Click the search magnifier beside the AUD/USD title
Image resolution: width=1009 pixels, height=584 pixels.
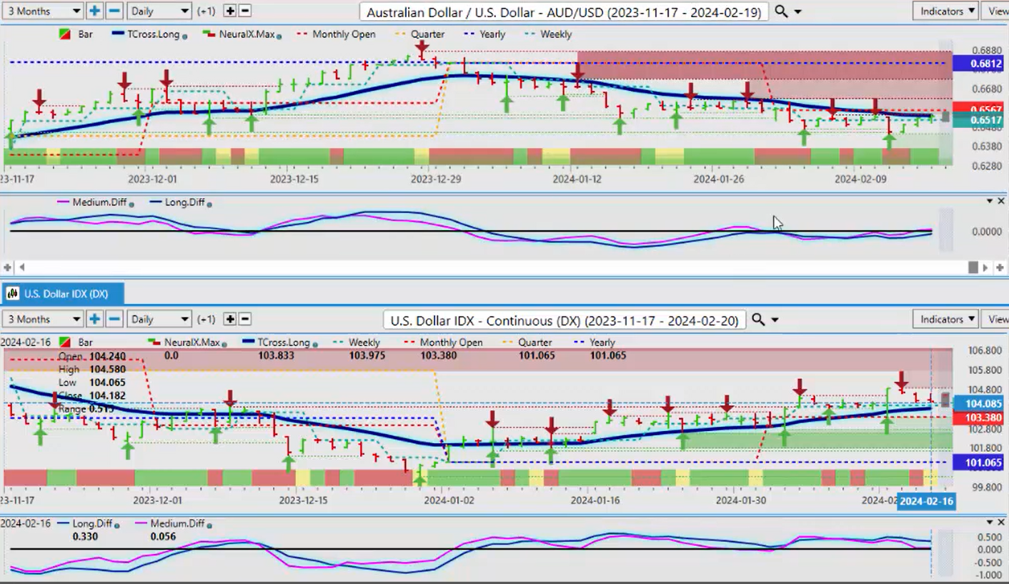click(781, 11)
